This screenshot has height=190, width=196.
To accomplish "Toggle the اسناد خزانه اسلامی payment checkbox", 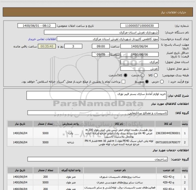I will 124,82.
